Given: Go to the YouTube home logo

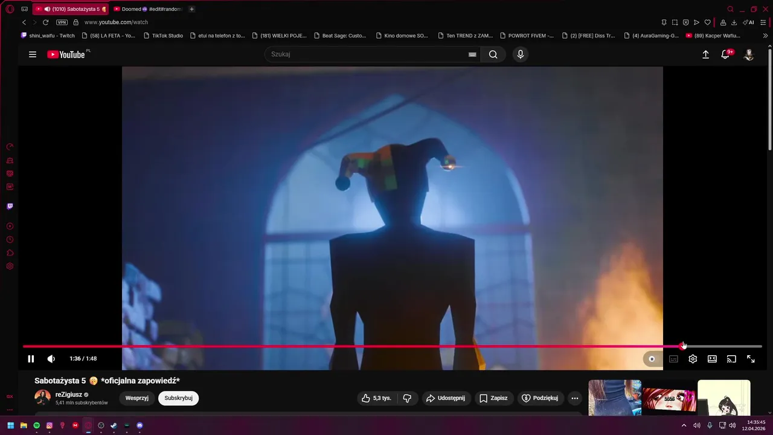Looking at the screenshot, I should pyautogui.click(x=66, y=54).
